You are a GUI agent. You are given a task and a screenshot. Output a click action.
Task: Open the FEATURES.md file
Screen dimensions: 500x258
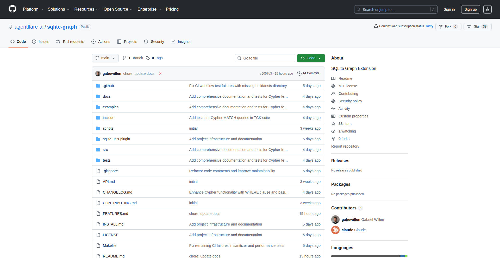point(115,214)
